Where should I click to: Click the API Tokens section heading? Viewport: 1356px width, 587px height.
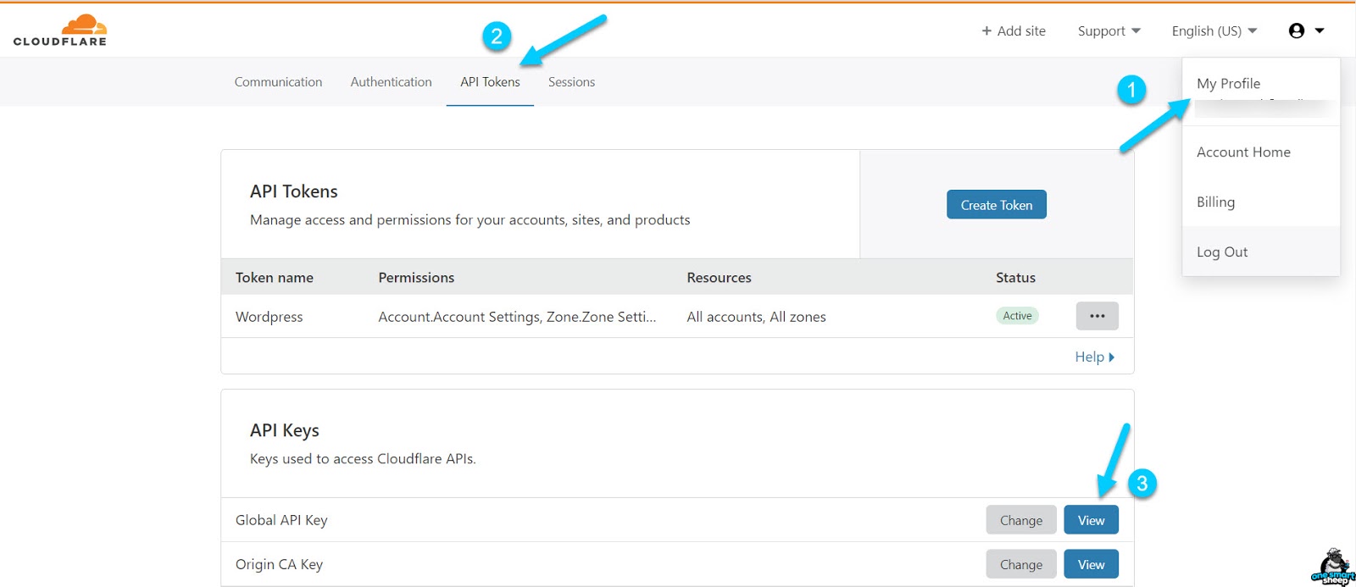[x=294, y=191]
